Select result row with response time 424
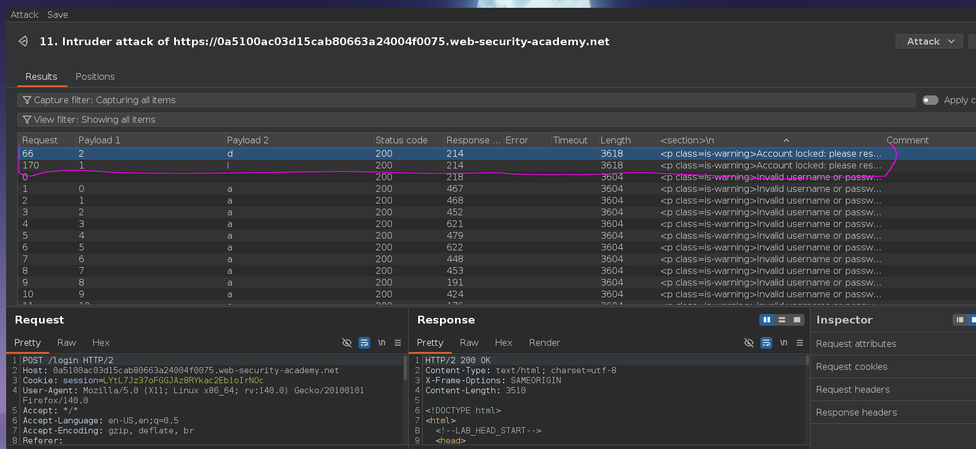The height and width of the screenshot is (449, 976). [x=497, y=294]
